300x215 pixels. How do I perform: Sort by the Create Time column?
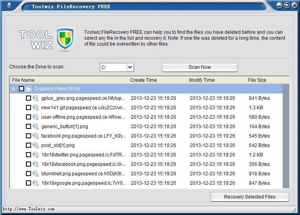[156, 80]
